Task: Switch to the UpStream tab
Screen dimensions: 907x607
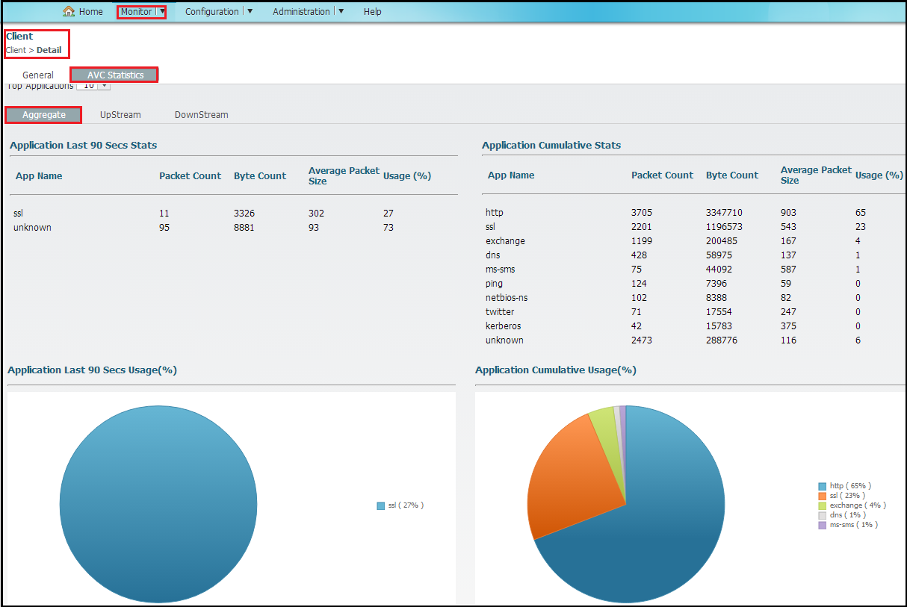Action: pyautogui.click(x=120, y=115)
